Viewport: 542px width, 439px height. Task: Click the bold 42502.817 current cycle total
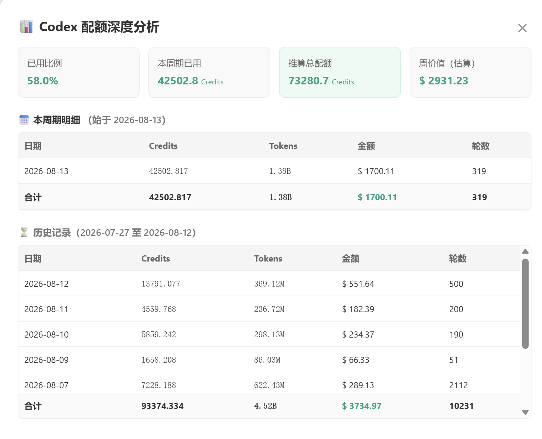click(170, 197)
